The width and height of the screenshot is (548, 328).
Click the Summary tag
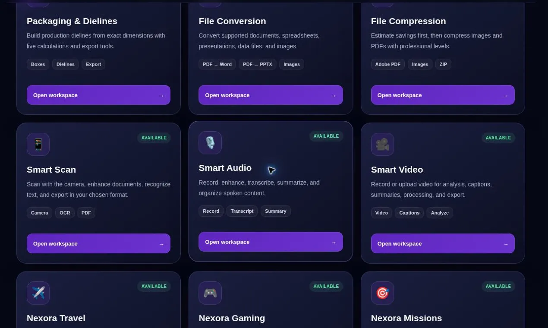pyautogui.click(x=276, y=211)
